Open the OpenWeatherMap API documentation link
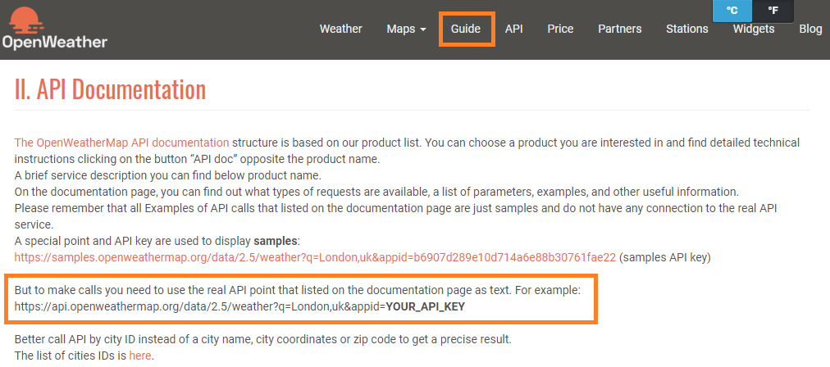Screen dimensions: 830x367 pos(121,143)
